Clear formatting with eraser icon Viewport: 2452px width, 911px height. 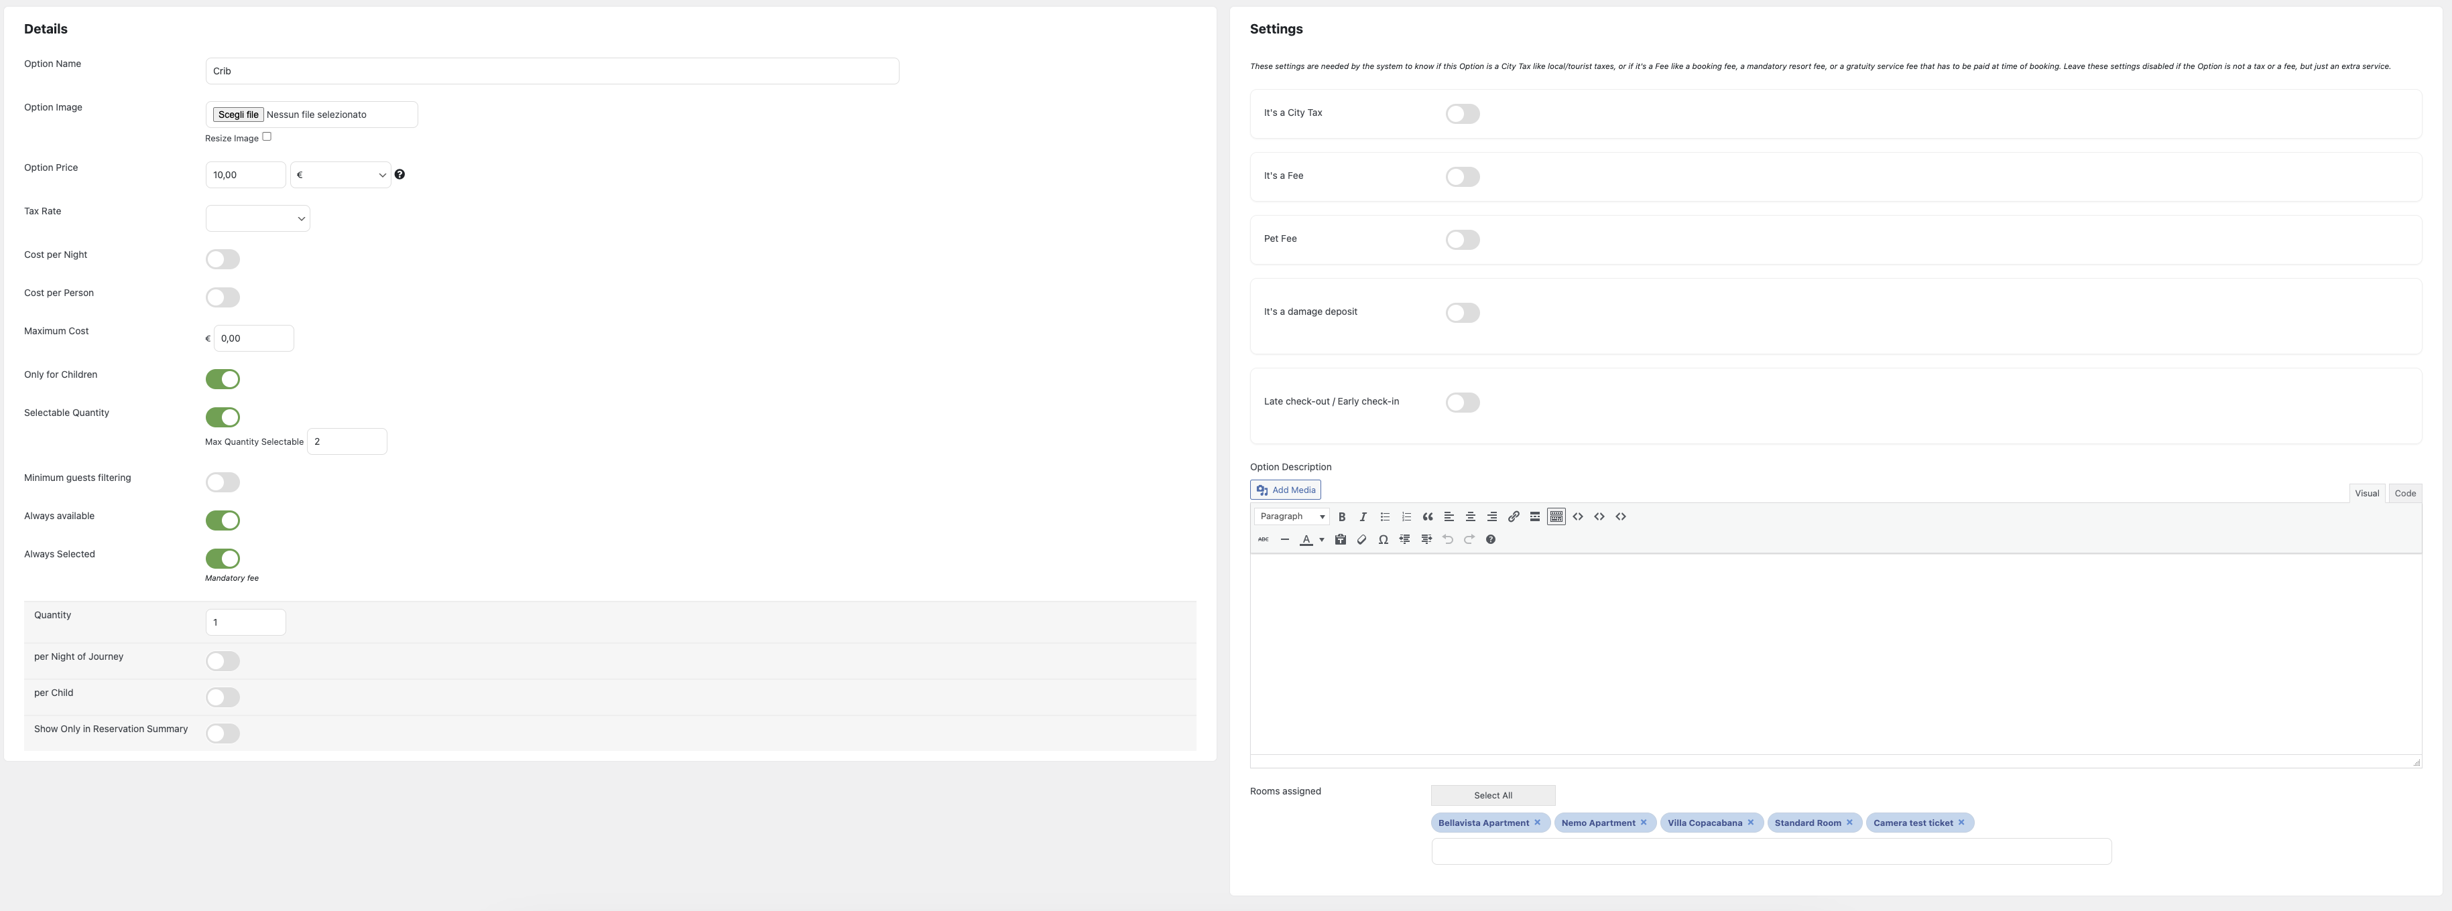1362,539
